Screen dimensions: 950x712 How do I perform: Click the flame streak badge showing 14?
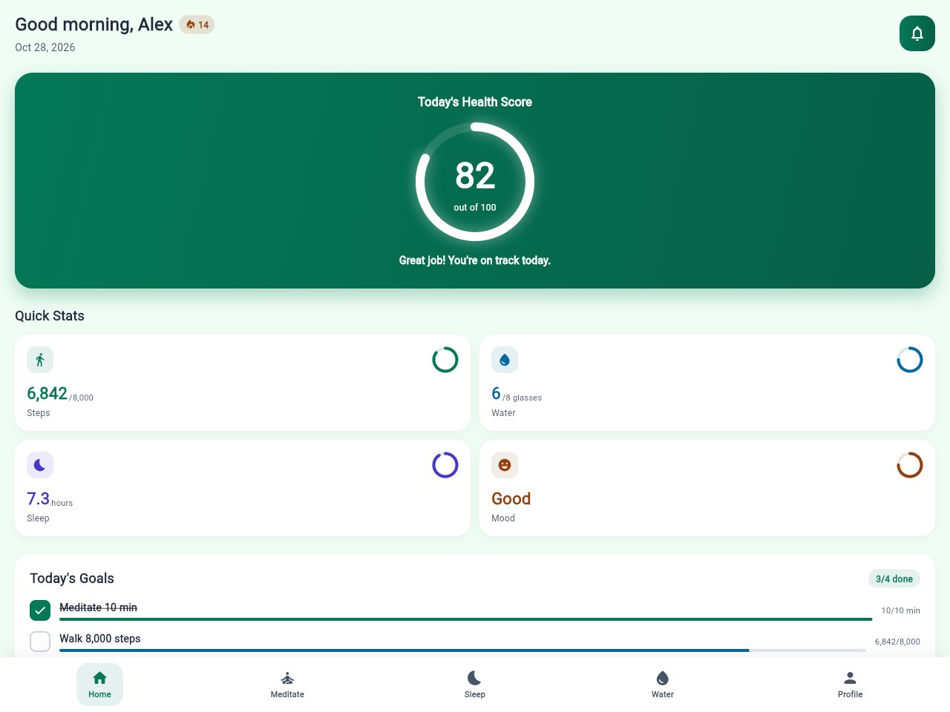[x=197, y=24]
